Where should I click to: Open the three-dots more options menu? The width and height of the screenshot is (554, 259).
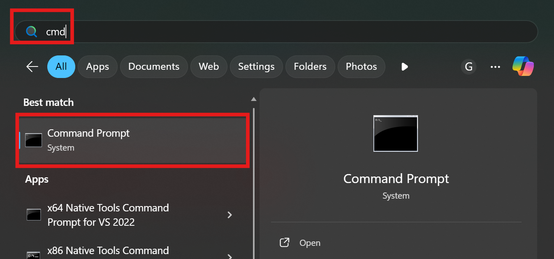pos(495,66)
